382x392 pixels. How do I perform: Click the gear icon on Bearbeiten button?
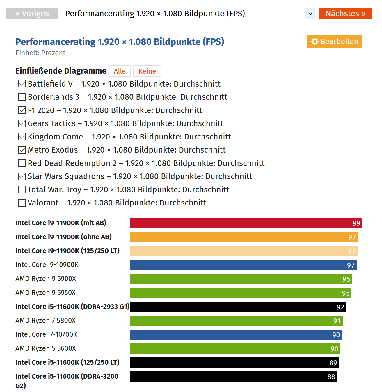[315, 42]
